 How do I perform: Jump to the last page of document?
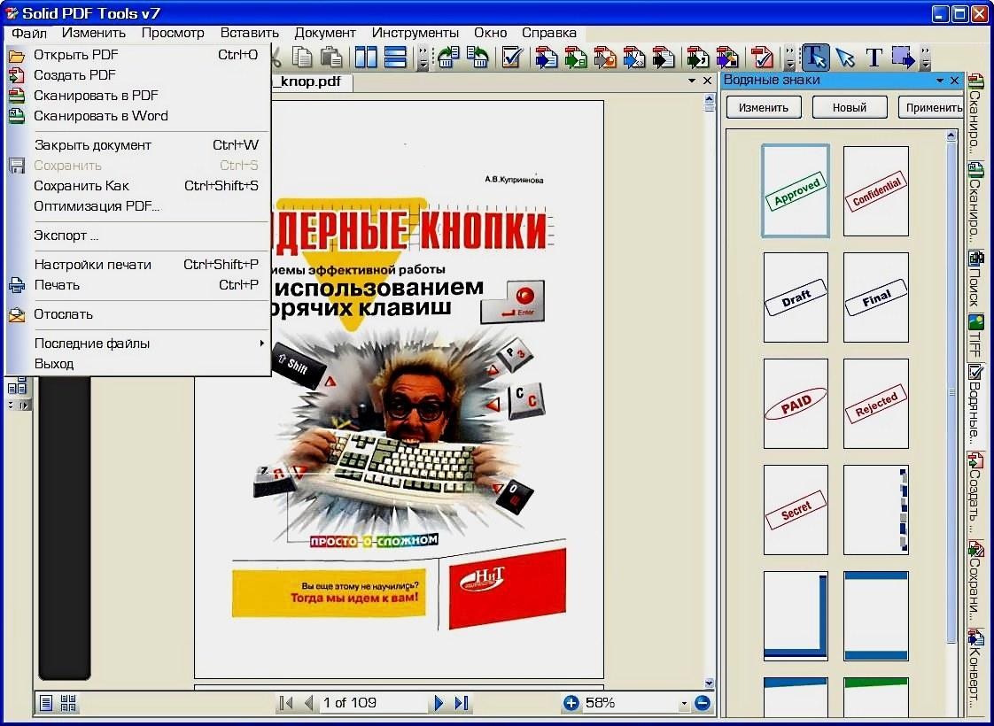pos(462,703)
